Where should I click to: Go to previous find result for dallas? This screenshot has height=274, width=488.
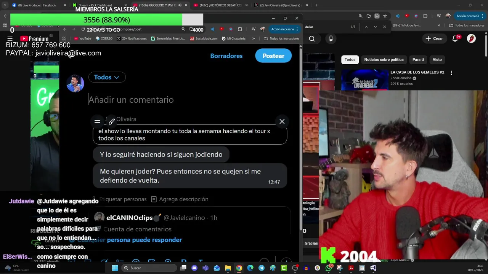click(x=366, y=27)
